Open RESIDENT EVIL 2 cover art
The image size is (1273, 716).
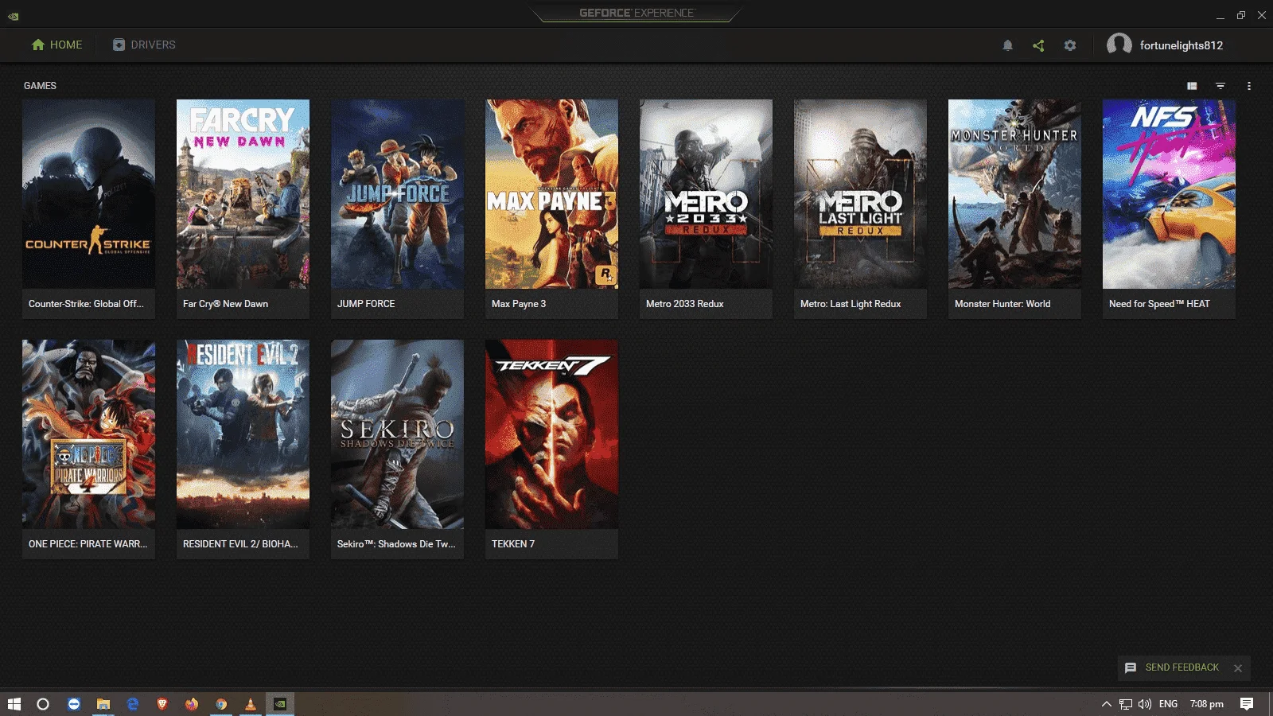pos(243,434)
